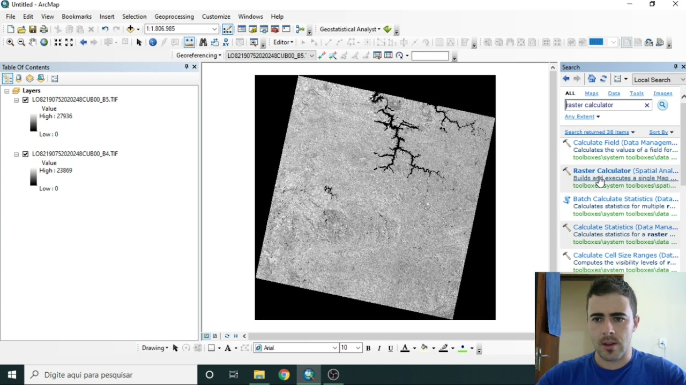
Task: Undo the last action
Action: tap(105, 29)
